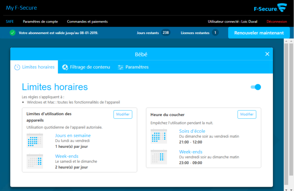Click the Jours en semaine calendar icon

pyautogui.click(x=35, y=141)
